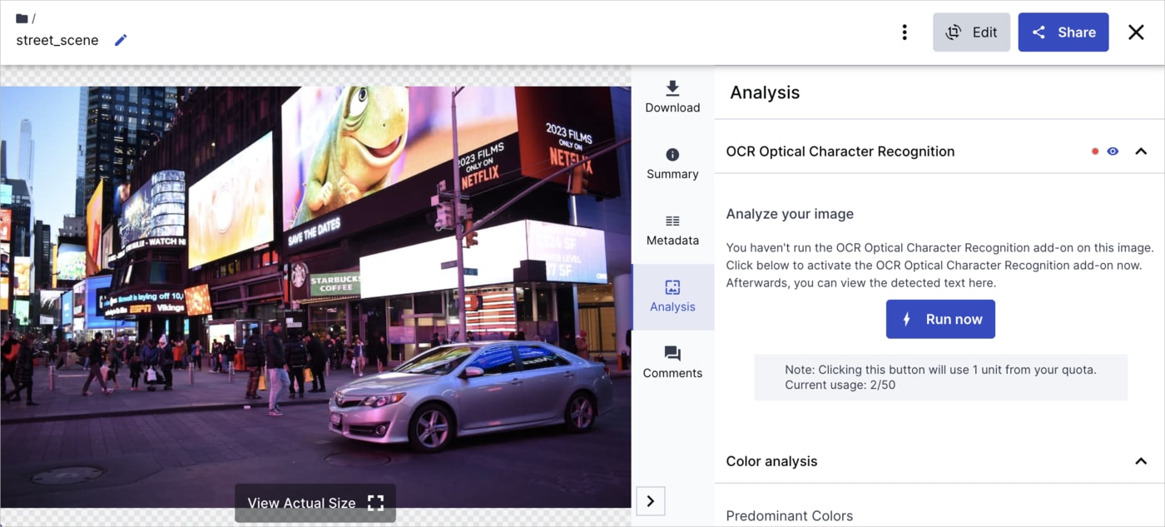Viewport: 1165px width, 527px height.
Task: Collapse the OCR Optical Character Recognition section
Action: pos(1141,152)
